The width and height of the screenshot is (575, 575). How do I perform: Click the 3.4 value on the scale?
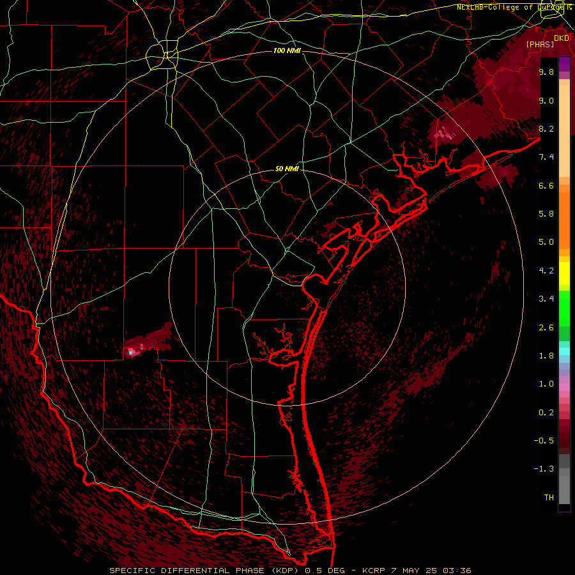click(546, 298)
